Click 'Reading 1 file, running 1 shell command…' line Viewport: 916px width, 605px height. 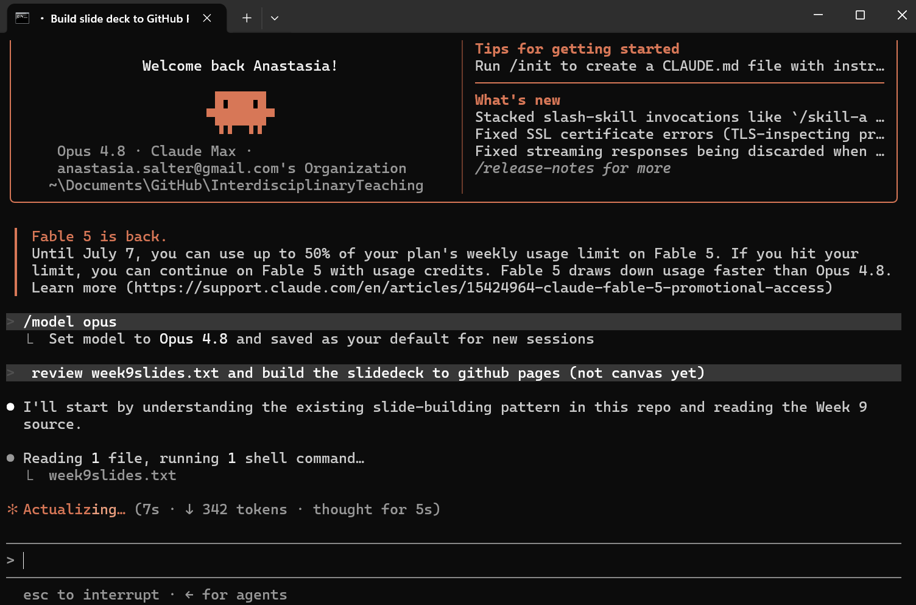coord(194,458)
